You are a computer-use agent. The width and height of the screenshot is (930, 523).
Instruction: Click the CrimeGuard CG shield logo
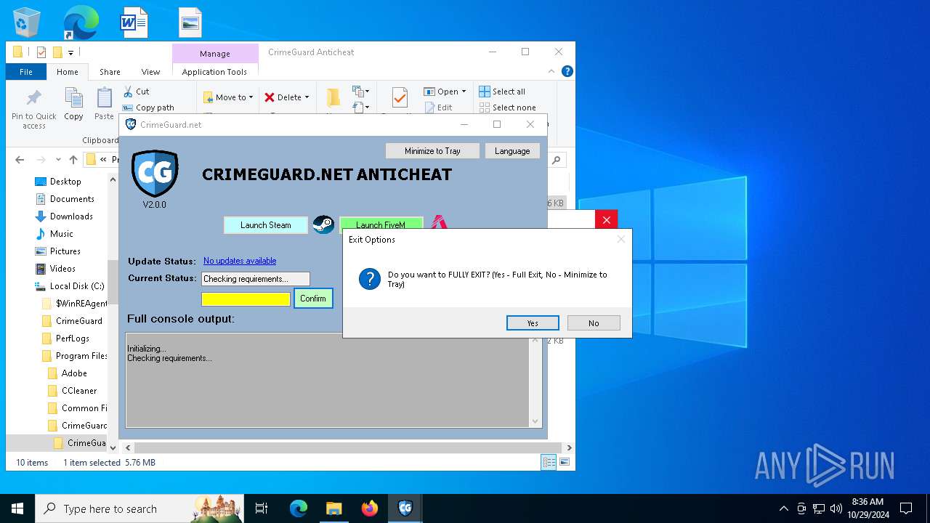coord(155,174)
